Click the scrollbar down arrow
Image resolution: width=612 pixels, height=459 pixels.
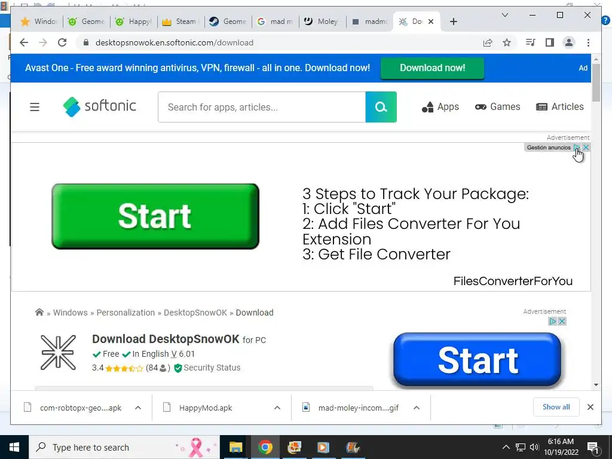coord(596,385)
